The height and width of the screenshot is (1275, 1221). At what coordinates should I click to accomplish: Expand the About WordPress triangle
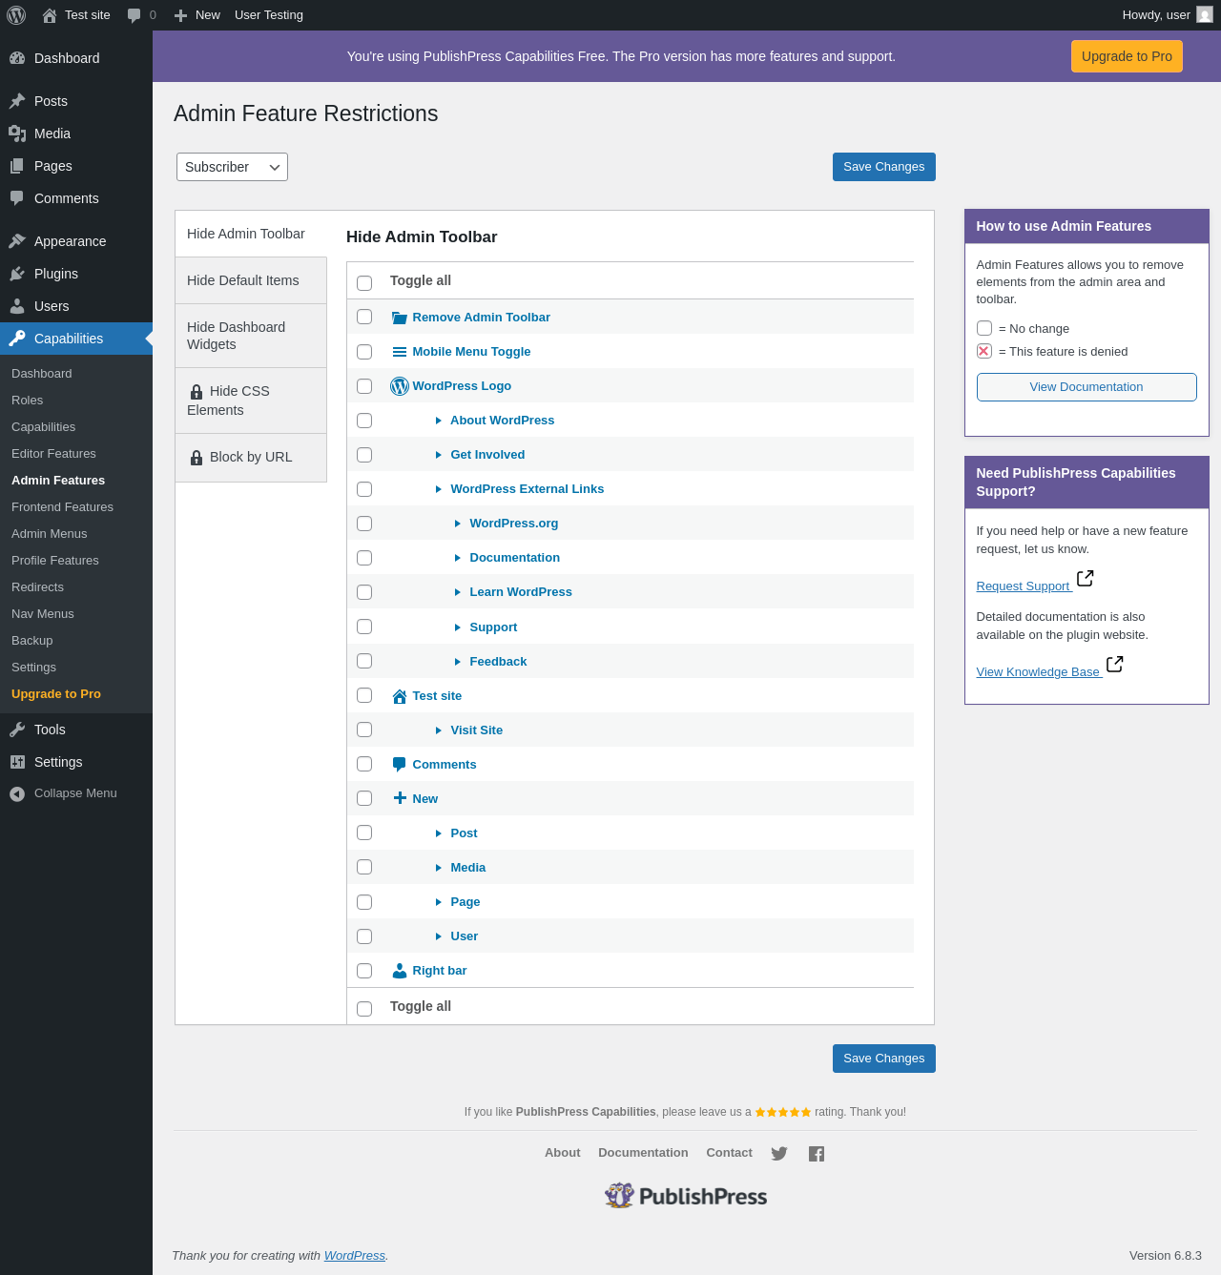(x=439, y=421)
